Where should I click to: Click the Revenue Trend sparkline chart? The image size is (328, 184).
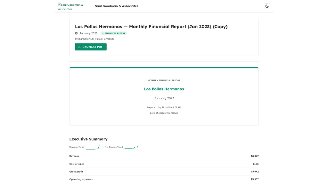93,147
